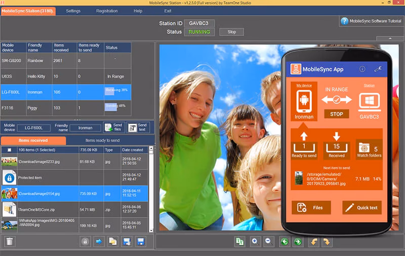Click the help question mark tutorial icon
The image size is (405, 256).
point(344,21)
